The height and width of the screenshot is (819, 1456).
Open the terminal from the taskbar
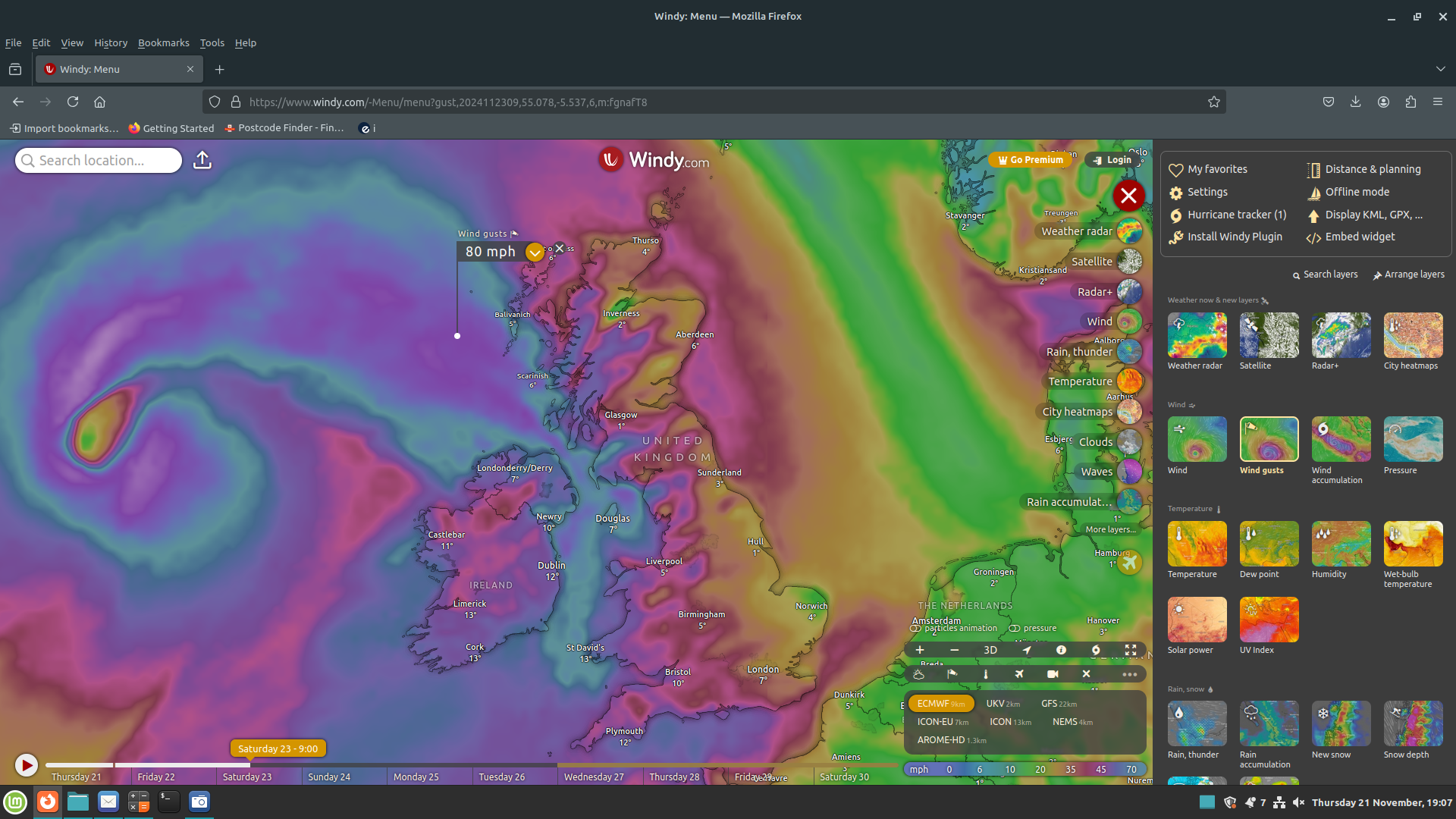click(x=168, y=802)
